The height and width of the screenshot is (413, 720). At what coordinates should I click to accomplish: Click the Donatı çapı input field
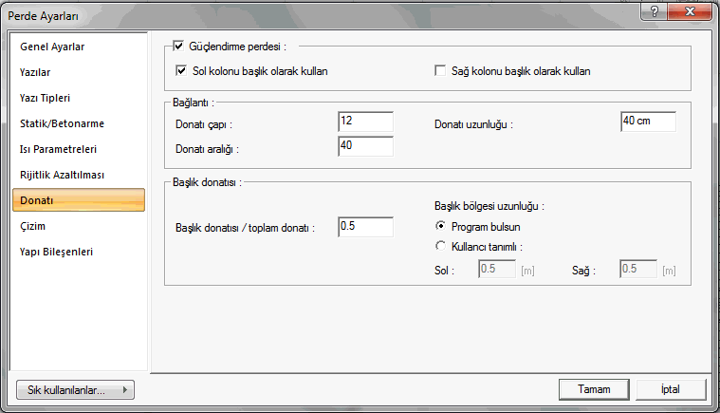coord(365,122)
